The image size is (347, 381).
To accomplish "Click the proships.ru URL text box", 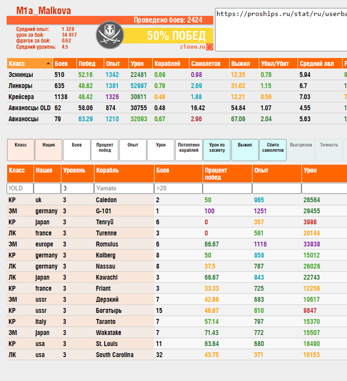I will 281,29.
